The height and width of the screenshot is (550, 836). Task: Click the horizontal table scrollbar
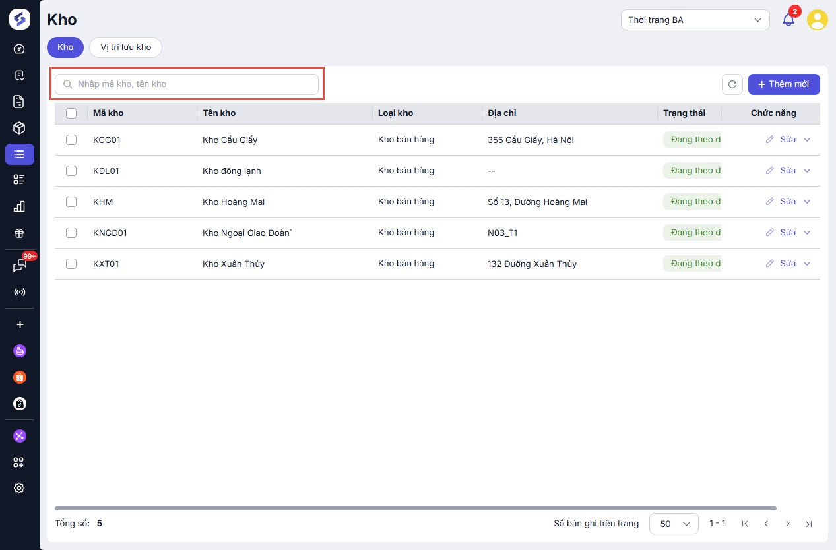(416, 508)
